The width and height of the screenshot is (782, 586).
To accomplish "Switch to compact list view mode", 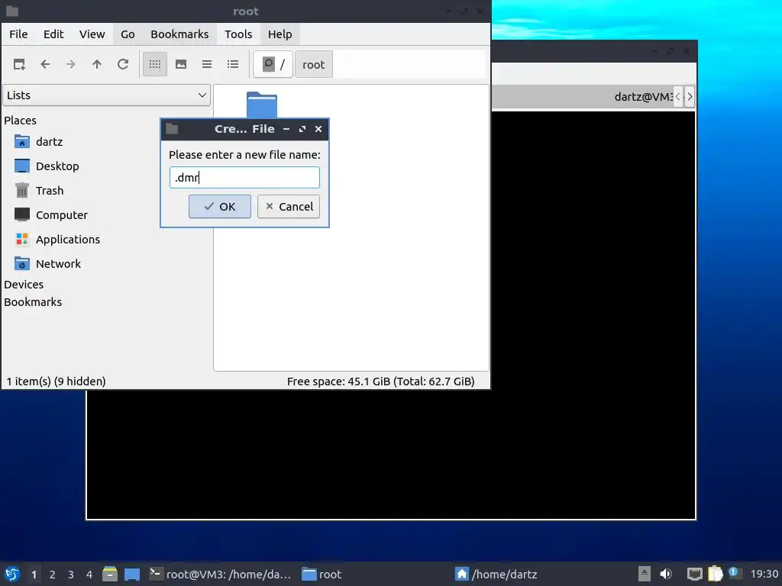I will 207,64.
